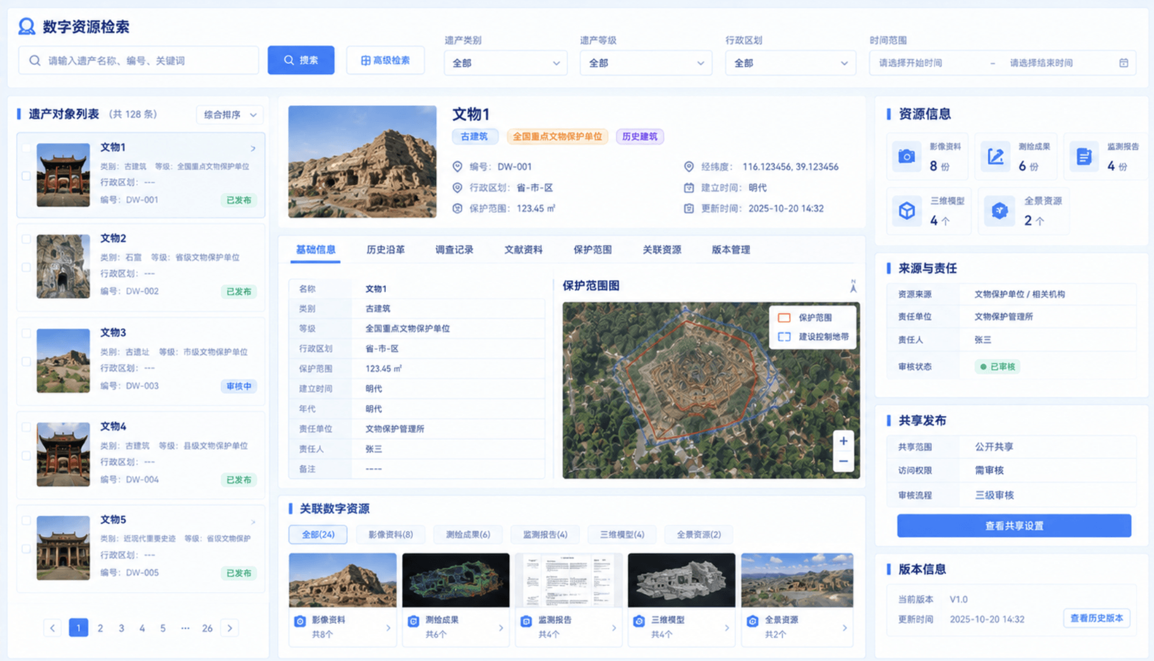Filter resources by 影像资料(8) tab
Image resolution: width=1154 pixels, height=661 pixels.
(x=391, y=534)
